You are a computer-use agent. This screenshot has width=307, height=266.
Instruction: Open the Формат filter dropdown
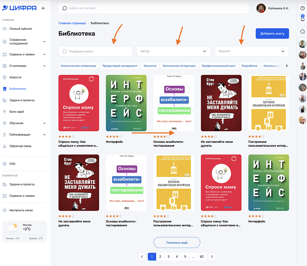pyautogui.click(x=252, y=51)
